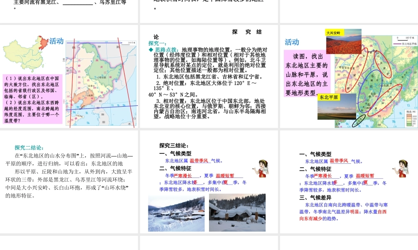Click '一、气候类型' under the 探究三结论 heading
This screenshot has width=418, height=250.
pyautogui.click(x=176, y=153)
